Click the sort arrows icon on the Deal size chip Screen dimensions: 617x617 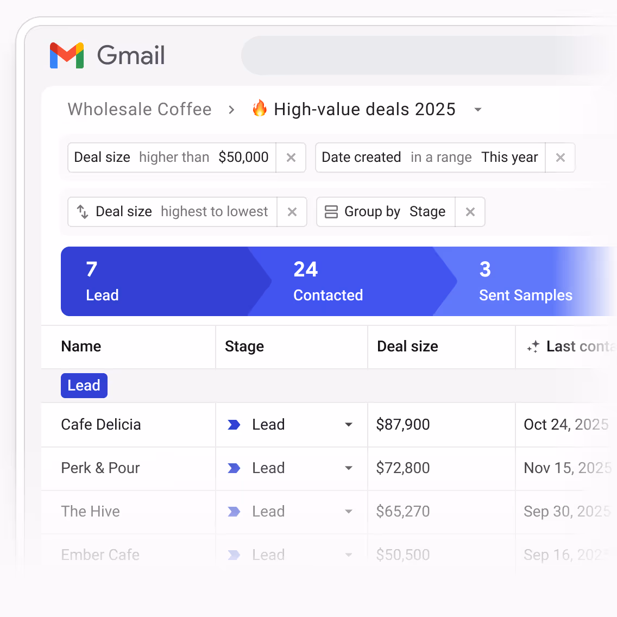83,212
